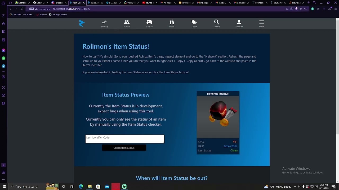
Task: Click the Dominus Infernus item title
Action: point(218,94)
